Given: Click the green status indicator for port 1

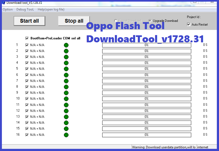Looking at the screenshot, I should (66, 45).
